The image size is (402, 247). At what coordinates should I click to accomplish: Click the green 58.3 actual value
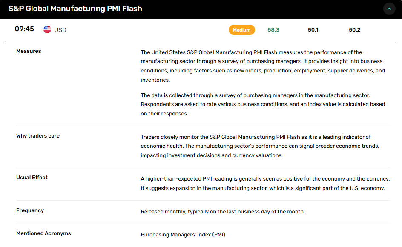click(273, 30)
